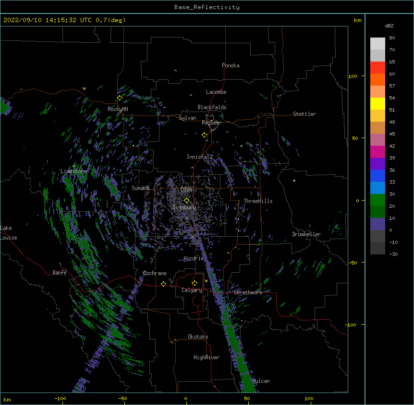This screenshot has height=405, width=414.
Task: Click the Olds city label
Action: [186, 190]
